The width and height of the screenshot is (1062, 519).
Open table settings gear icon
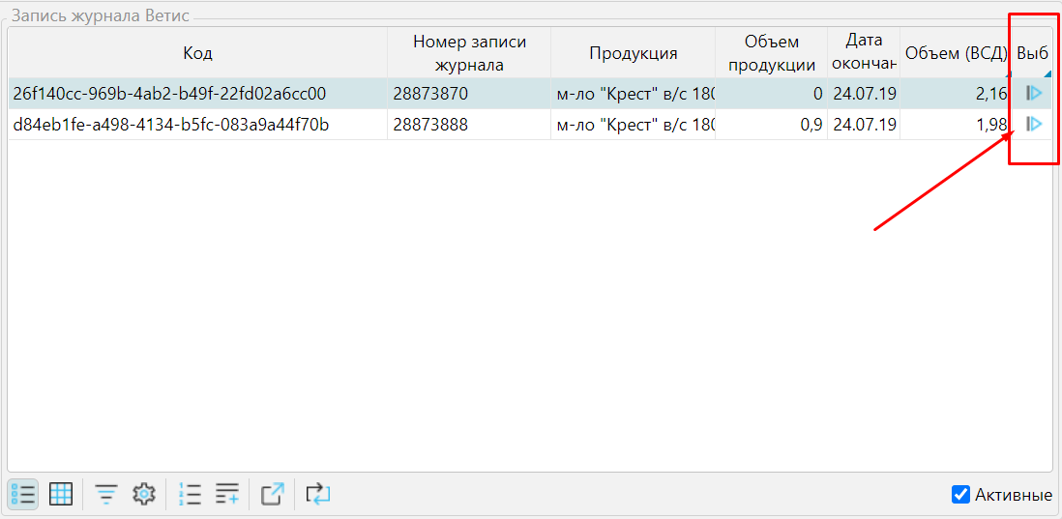pyautogui.click(x=144, y=494)
